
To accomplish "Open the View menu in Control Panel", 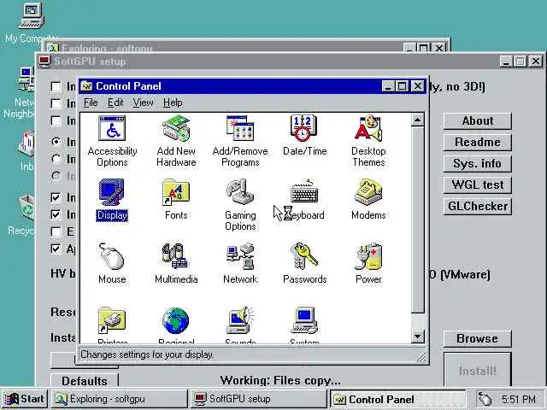I will [143, 102].
